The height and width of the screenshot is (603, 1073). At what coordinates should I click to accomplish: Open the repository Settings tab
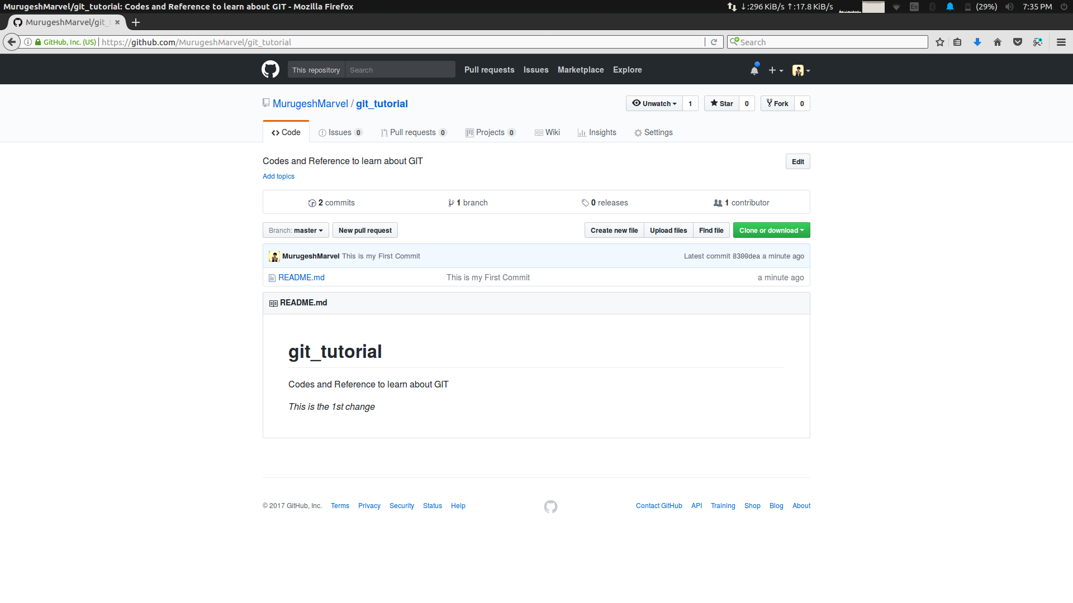(x=653, y=132)
